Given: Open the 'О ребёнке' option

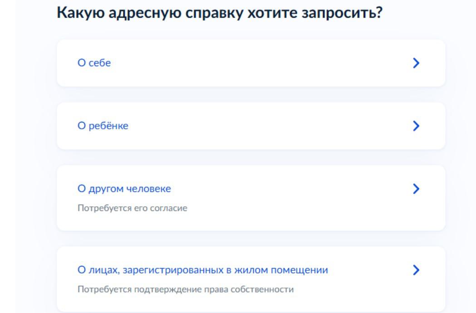Looking at the screenshot, I should click(251, 126).
